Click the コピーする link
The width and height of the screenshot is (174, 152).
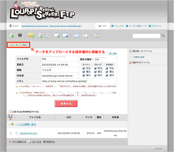36,142
